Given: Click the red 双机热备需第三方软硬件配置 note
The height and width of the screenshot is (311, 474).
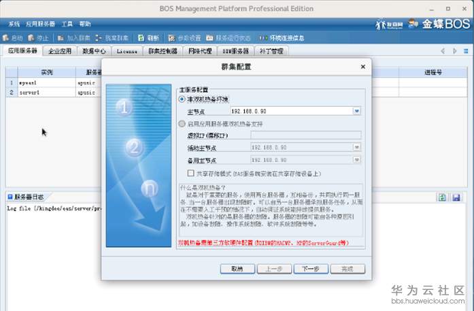Looking at the screenshot, I should 263,243.
